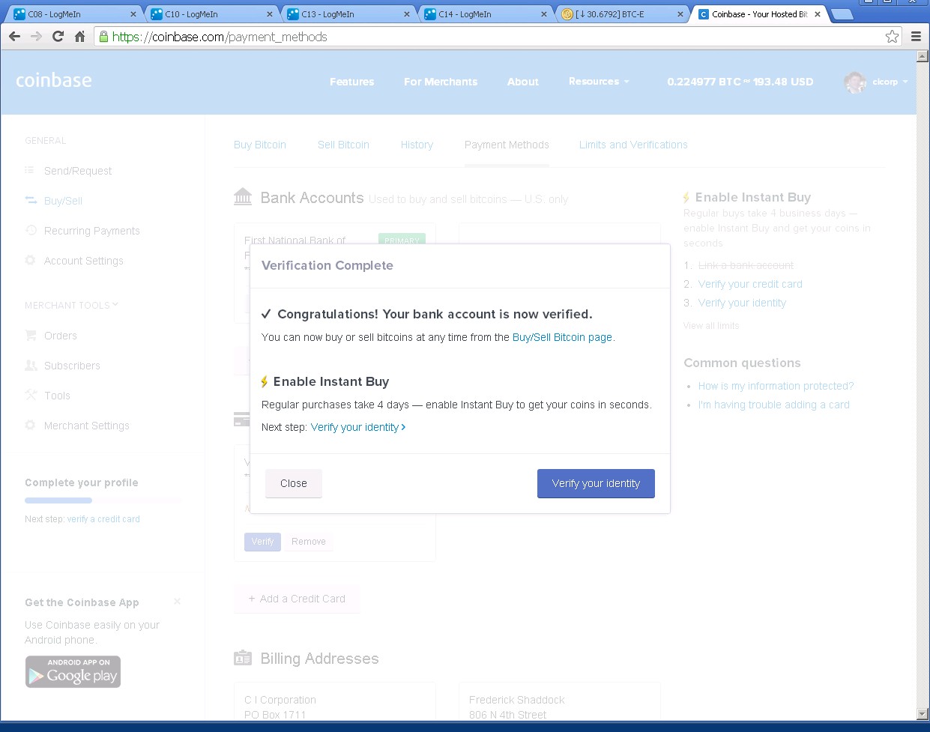Open the browser home page icon

click(x=79, y=36)
